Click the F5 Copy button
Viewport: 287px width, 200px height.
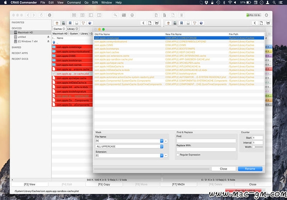[x=104, y=184]
